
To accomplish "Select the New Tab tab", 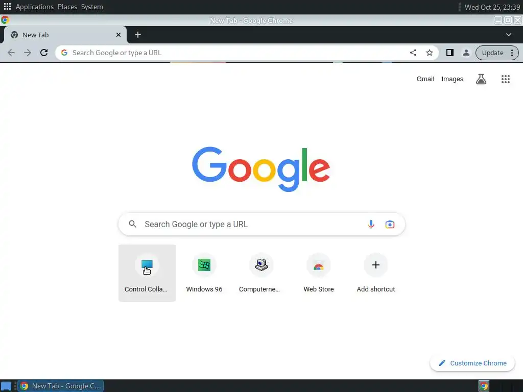I will [x=65, y=35].
